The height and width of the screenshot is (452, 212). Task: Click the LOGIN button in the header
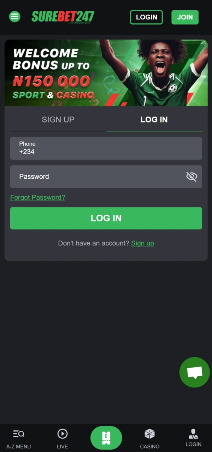(x=146, y=17)
